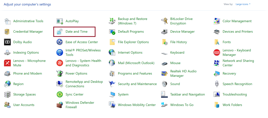Open the Color Management icon
This screenshot has width=268, height=118.
tap(217, 21)
